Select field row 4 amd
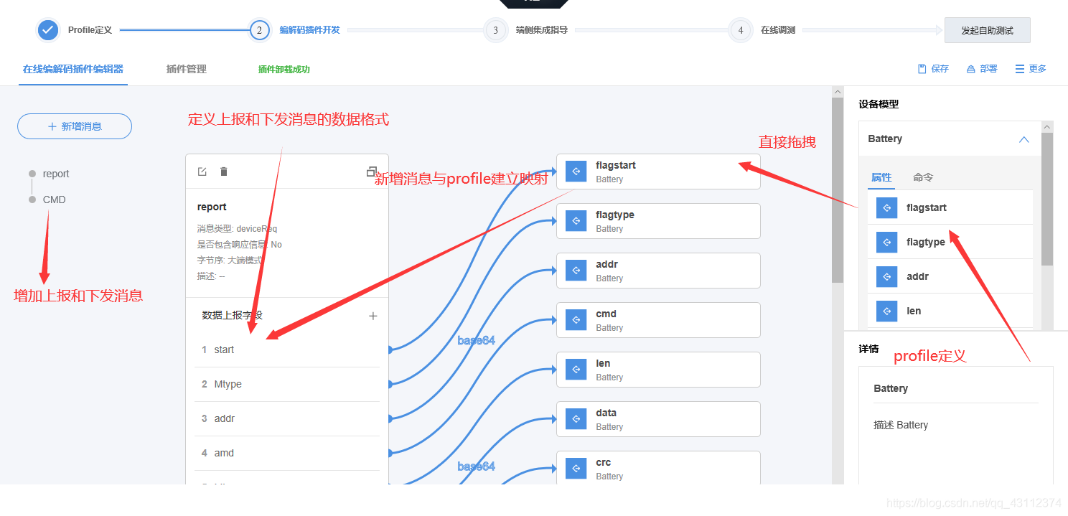Screen dimensions: 1068x516 coord(287,453)
